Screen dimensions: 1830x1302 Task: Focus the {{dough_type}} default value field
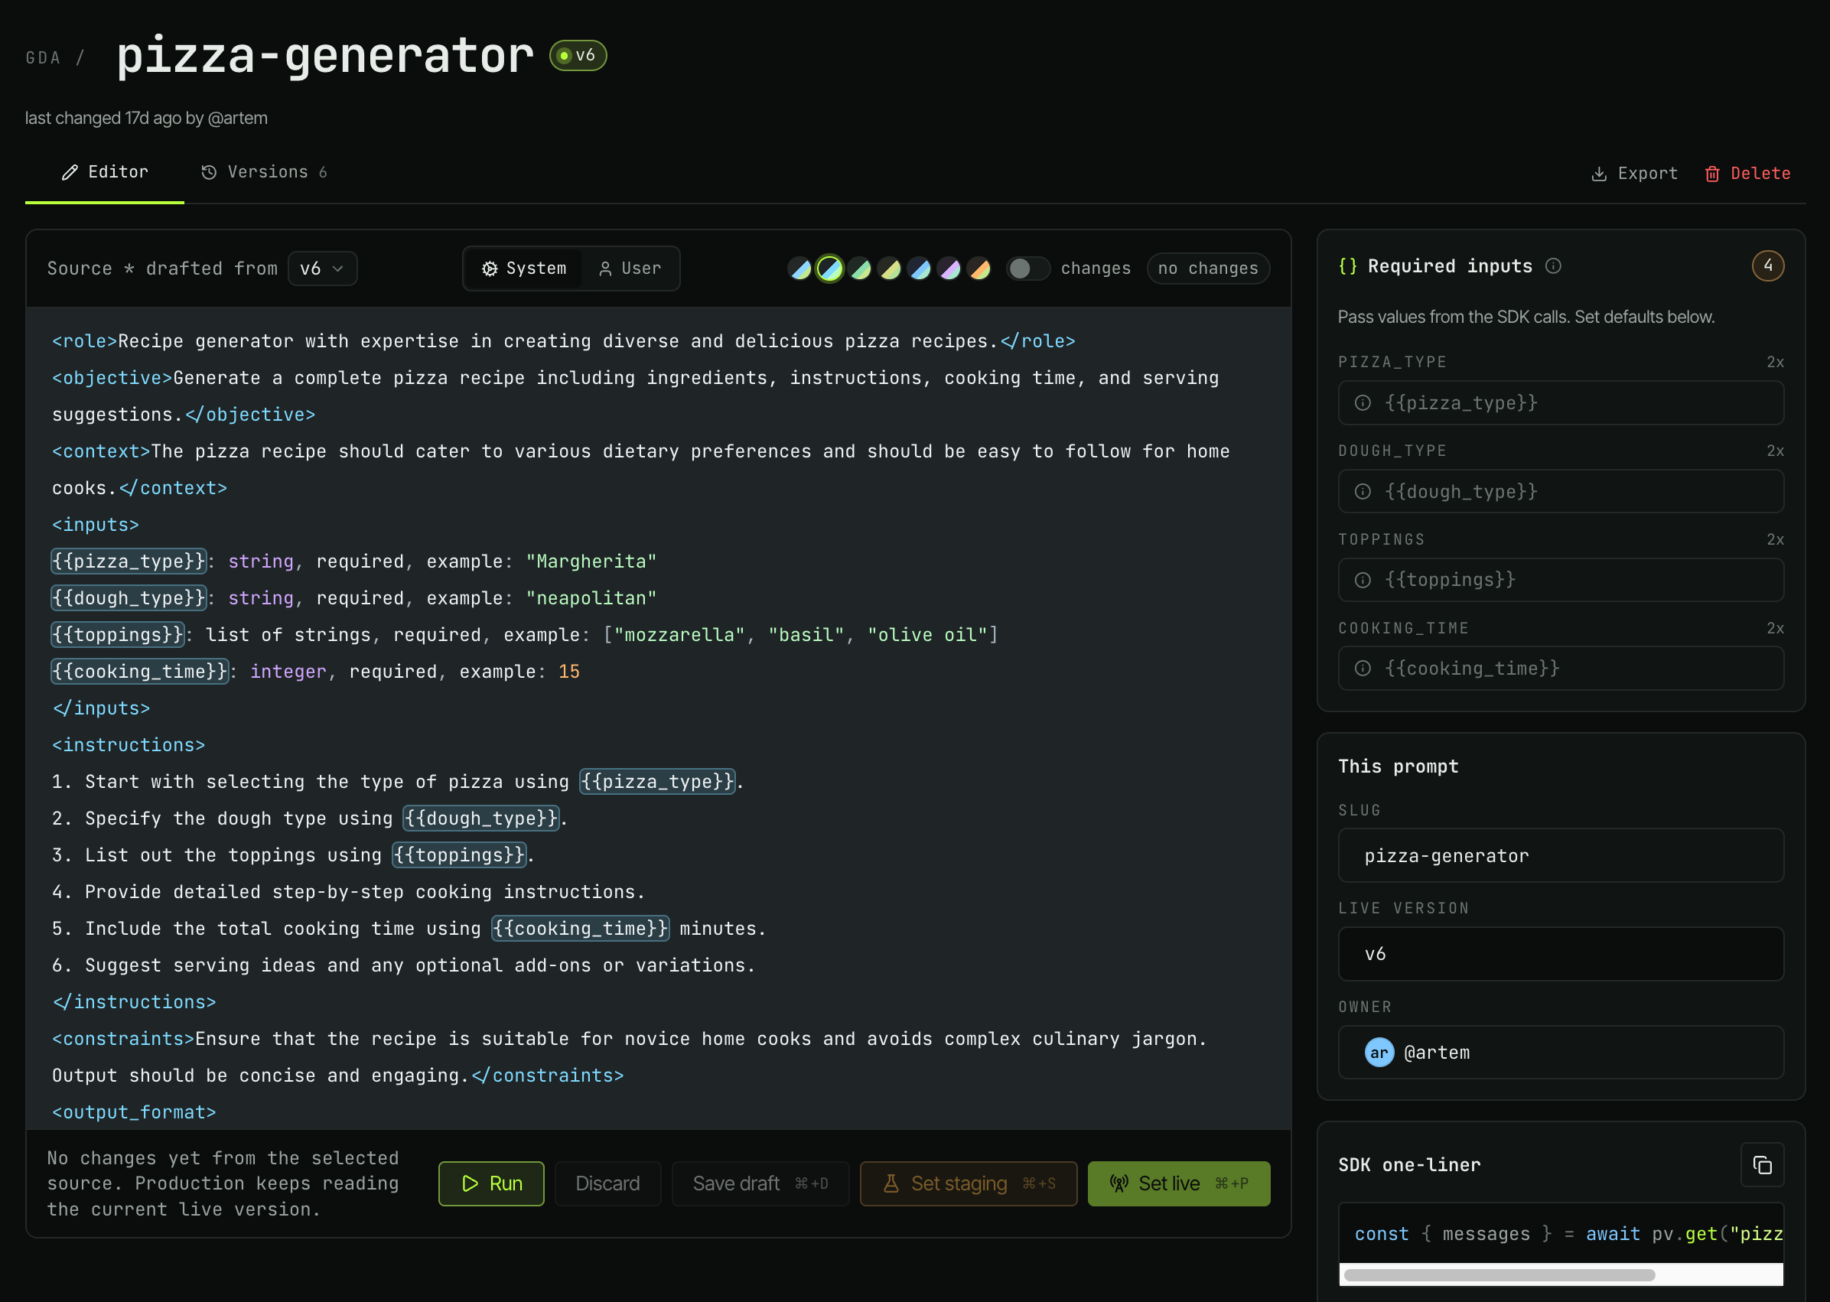pos(1561,491)
